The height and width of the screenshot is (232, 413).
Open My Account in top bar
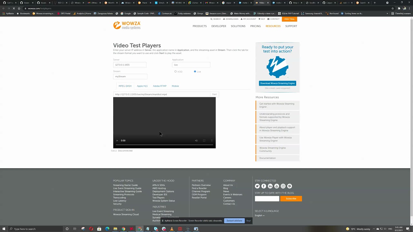pyautogui.click(x=248, y=19)
